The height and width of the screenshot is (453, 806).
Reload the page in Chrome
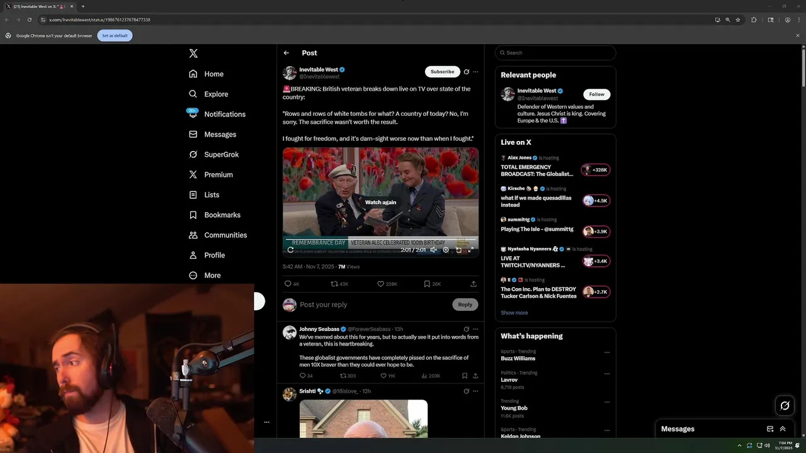[x=29, y=20]
